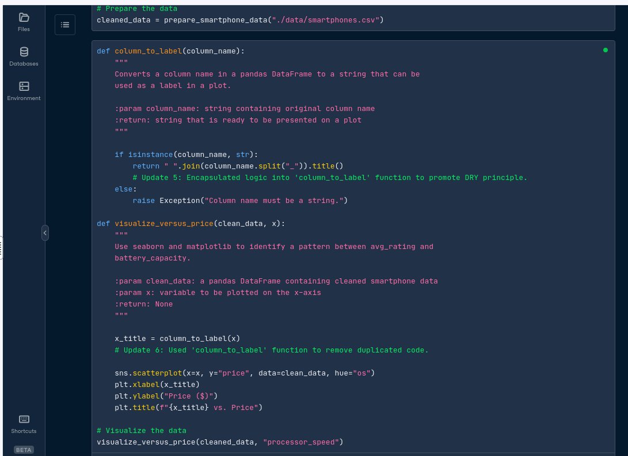Toggle the table of contents list button
This screenshot has height=456, width=628.
(65, 25)
